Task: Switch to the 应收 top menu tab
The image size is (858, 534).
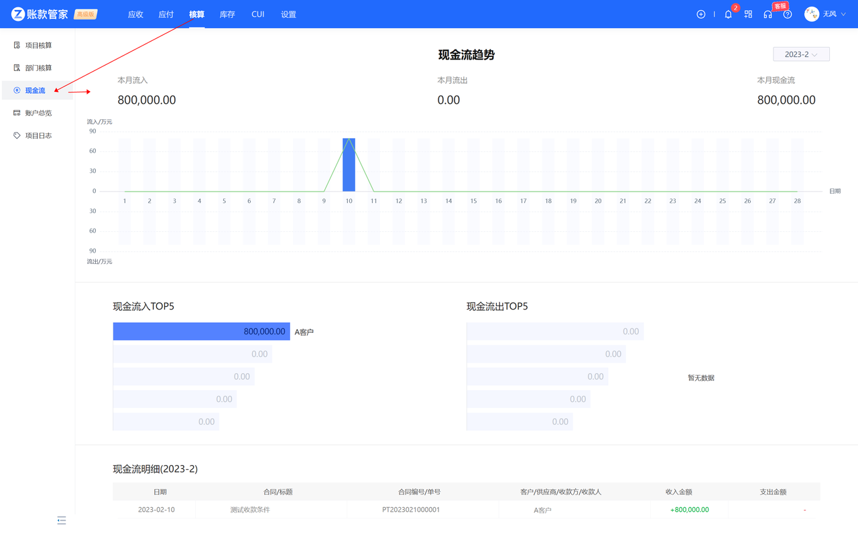Action: 135,14
